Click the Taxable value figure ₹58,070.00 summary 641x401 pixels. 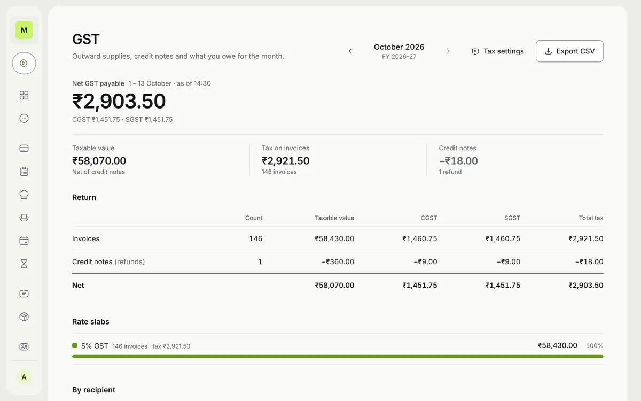[x=99, y=161]
